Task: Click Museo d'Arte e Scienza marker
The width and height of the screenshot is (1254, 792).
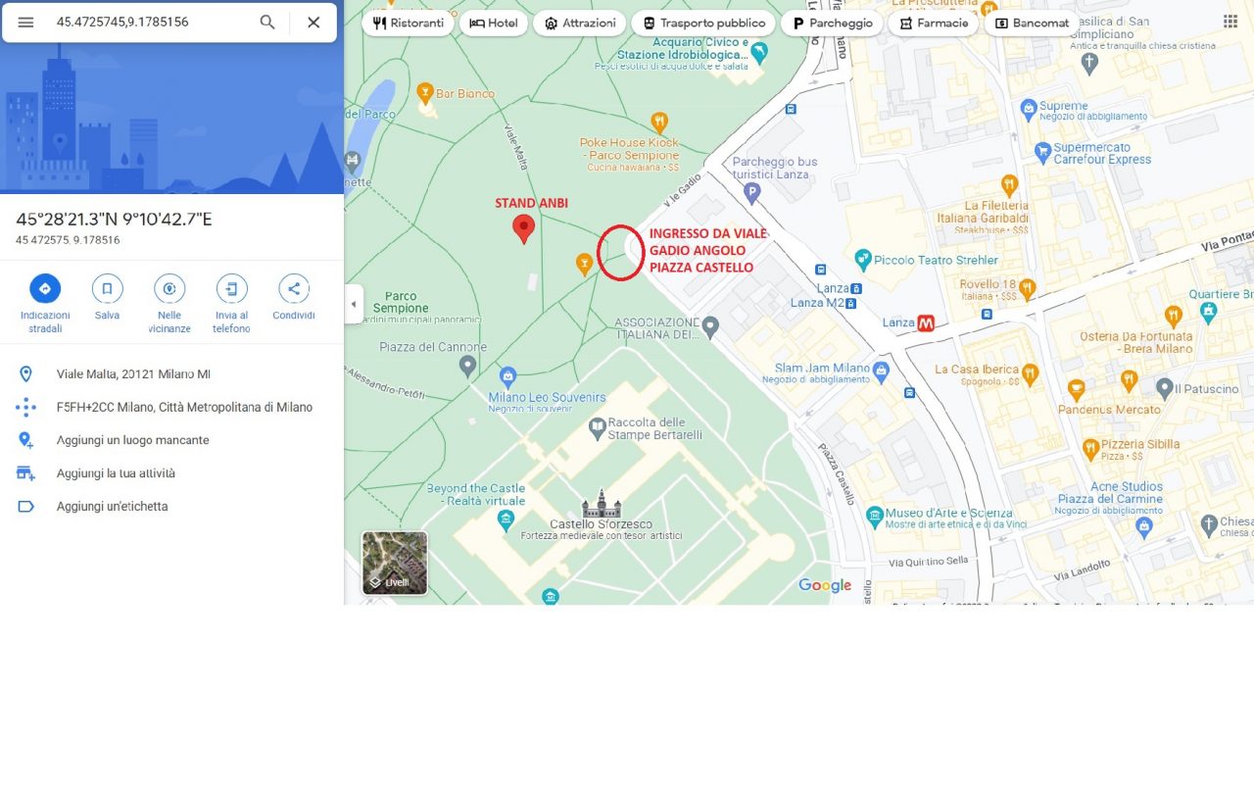Action: [875, 517]
